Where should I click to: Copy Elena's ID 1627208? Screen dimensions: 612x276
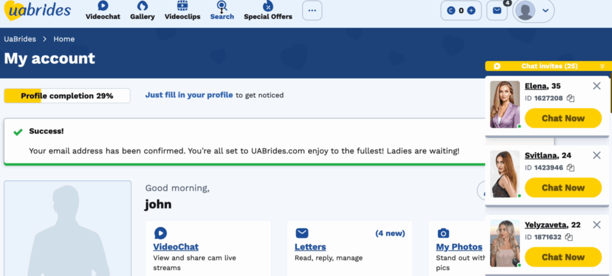571,99
